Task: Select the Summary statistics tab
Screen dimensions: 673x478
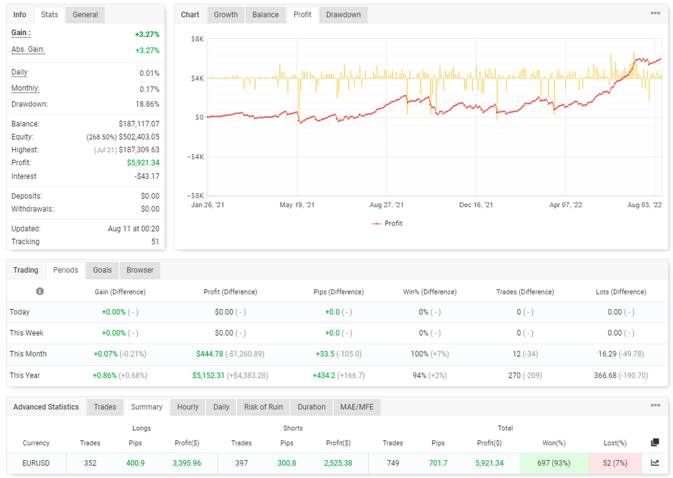Action: tap(146, 407)
